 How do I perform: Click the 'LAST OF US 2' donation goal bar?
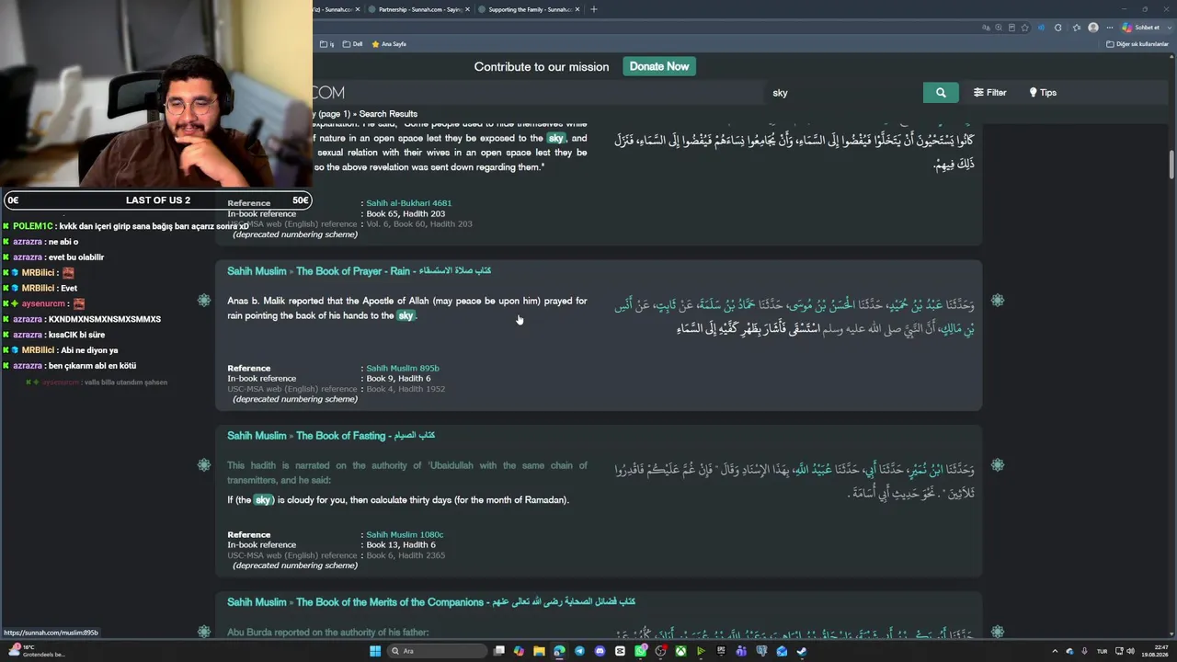(158, 200)
